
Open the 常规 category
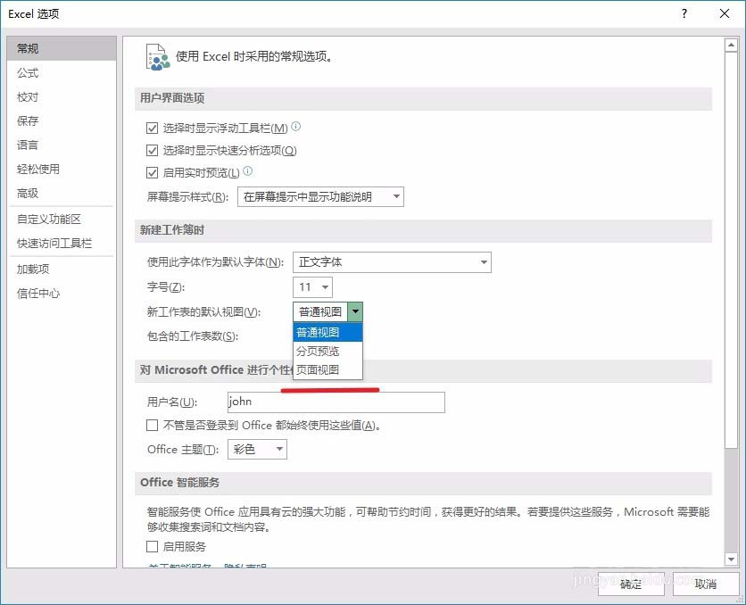pyautogui.click(x=62, y=48)
